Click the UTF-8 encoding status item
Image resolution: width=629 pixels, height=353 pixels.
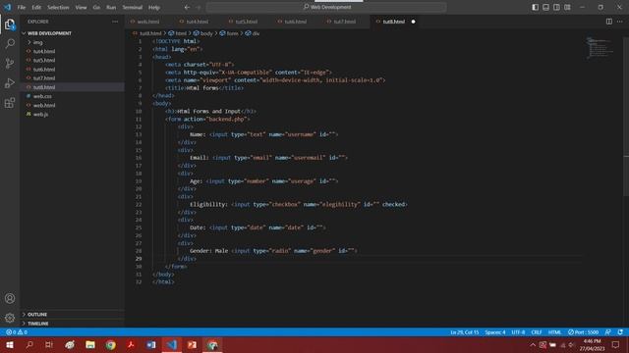(518, 332)
